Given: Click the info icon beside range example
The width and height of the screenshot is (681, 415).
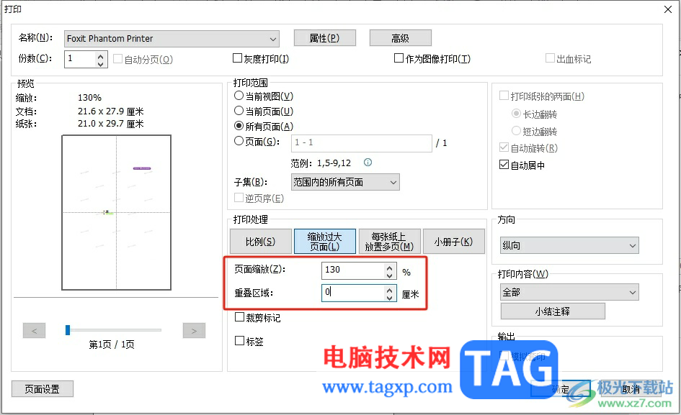Looking at the screenshot, I should click(368, 163).
